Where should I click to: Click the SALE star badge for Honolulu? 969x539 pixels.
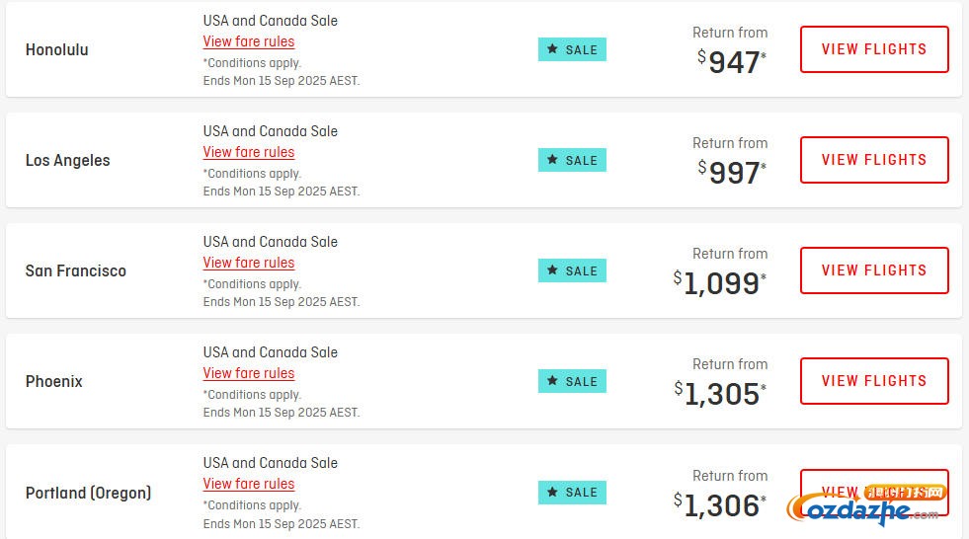coord(572,49)
